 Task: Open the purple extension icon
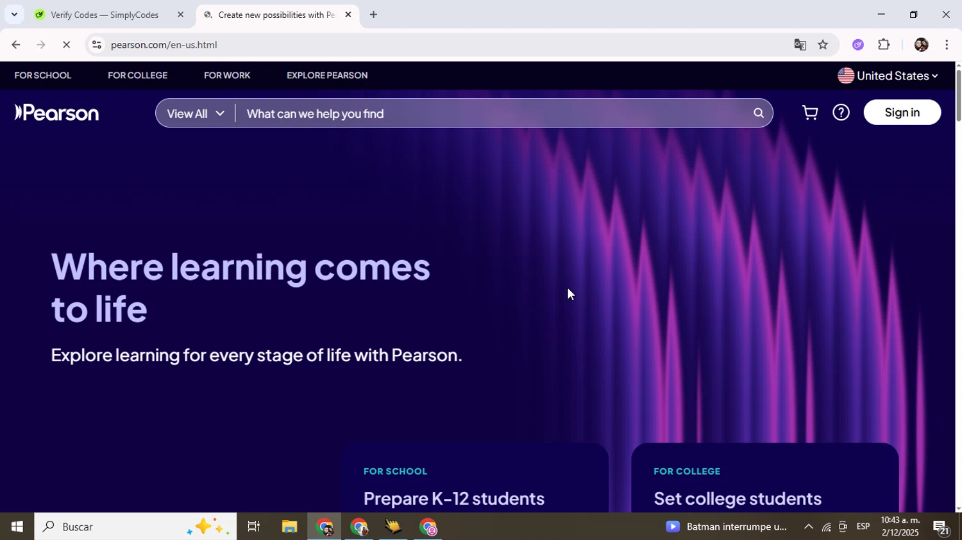tap(858, 45)
